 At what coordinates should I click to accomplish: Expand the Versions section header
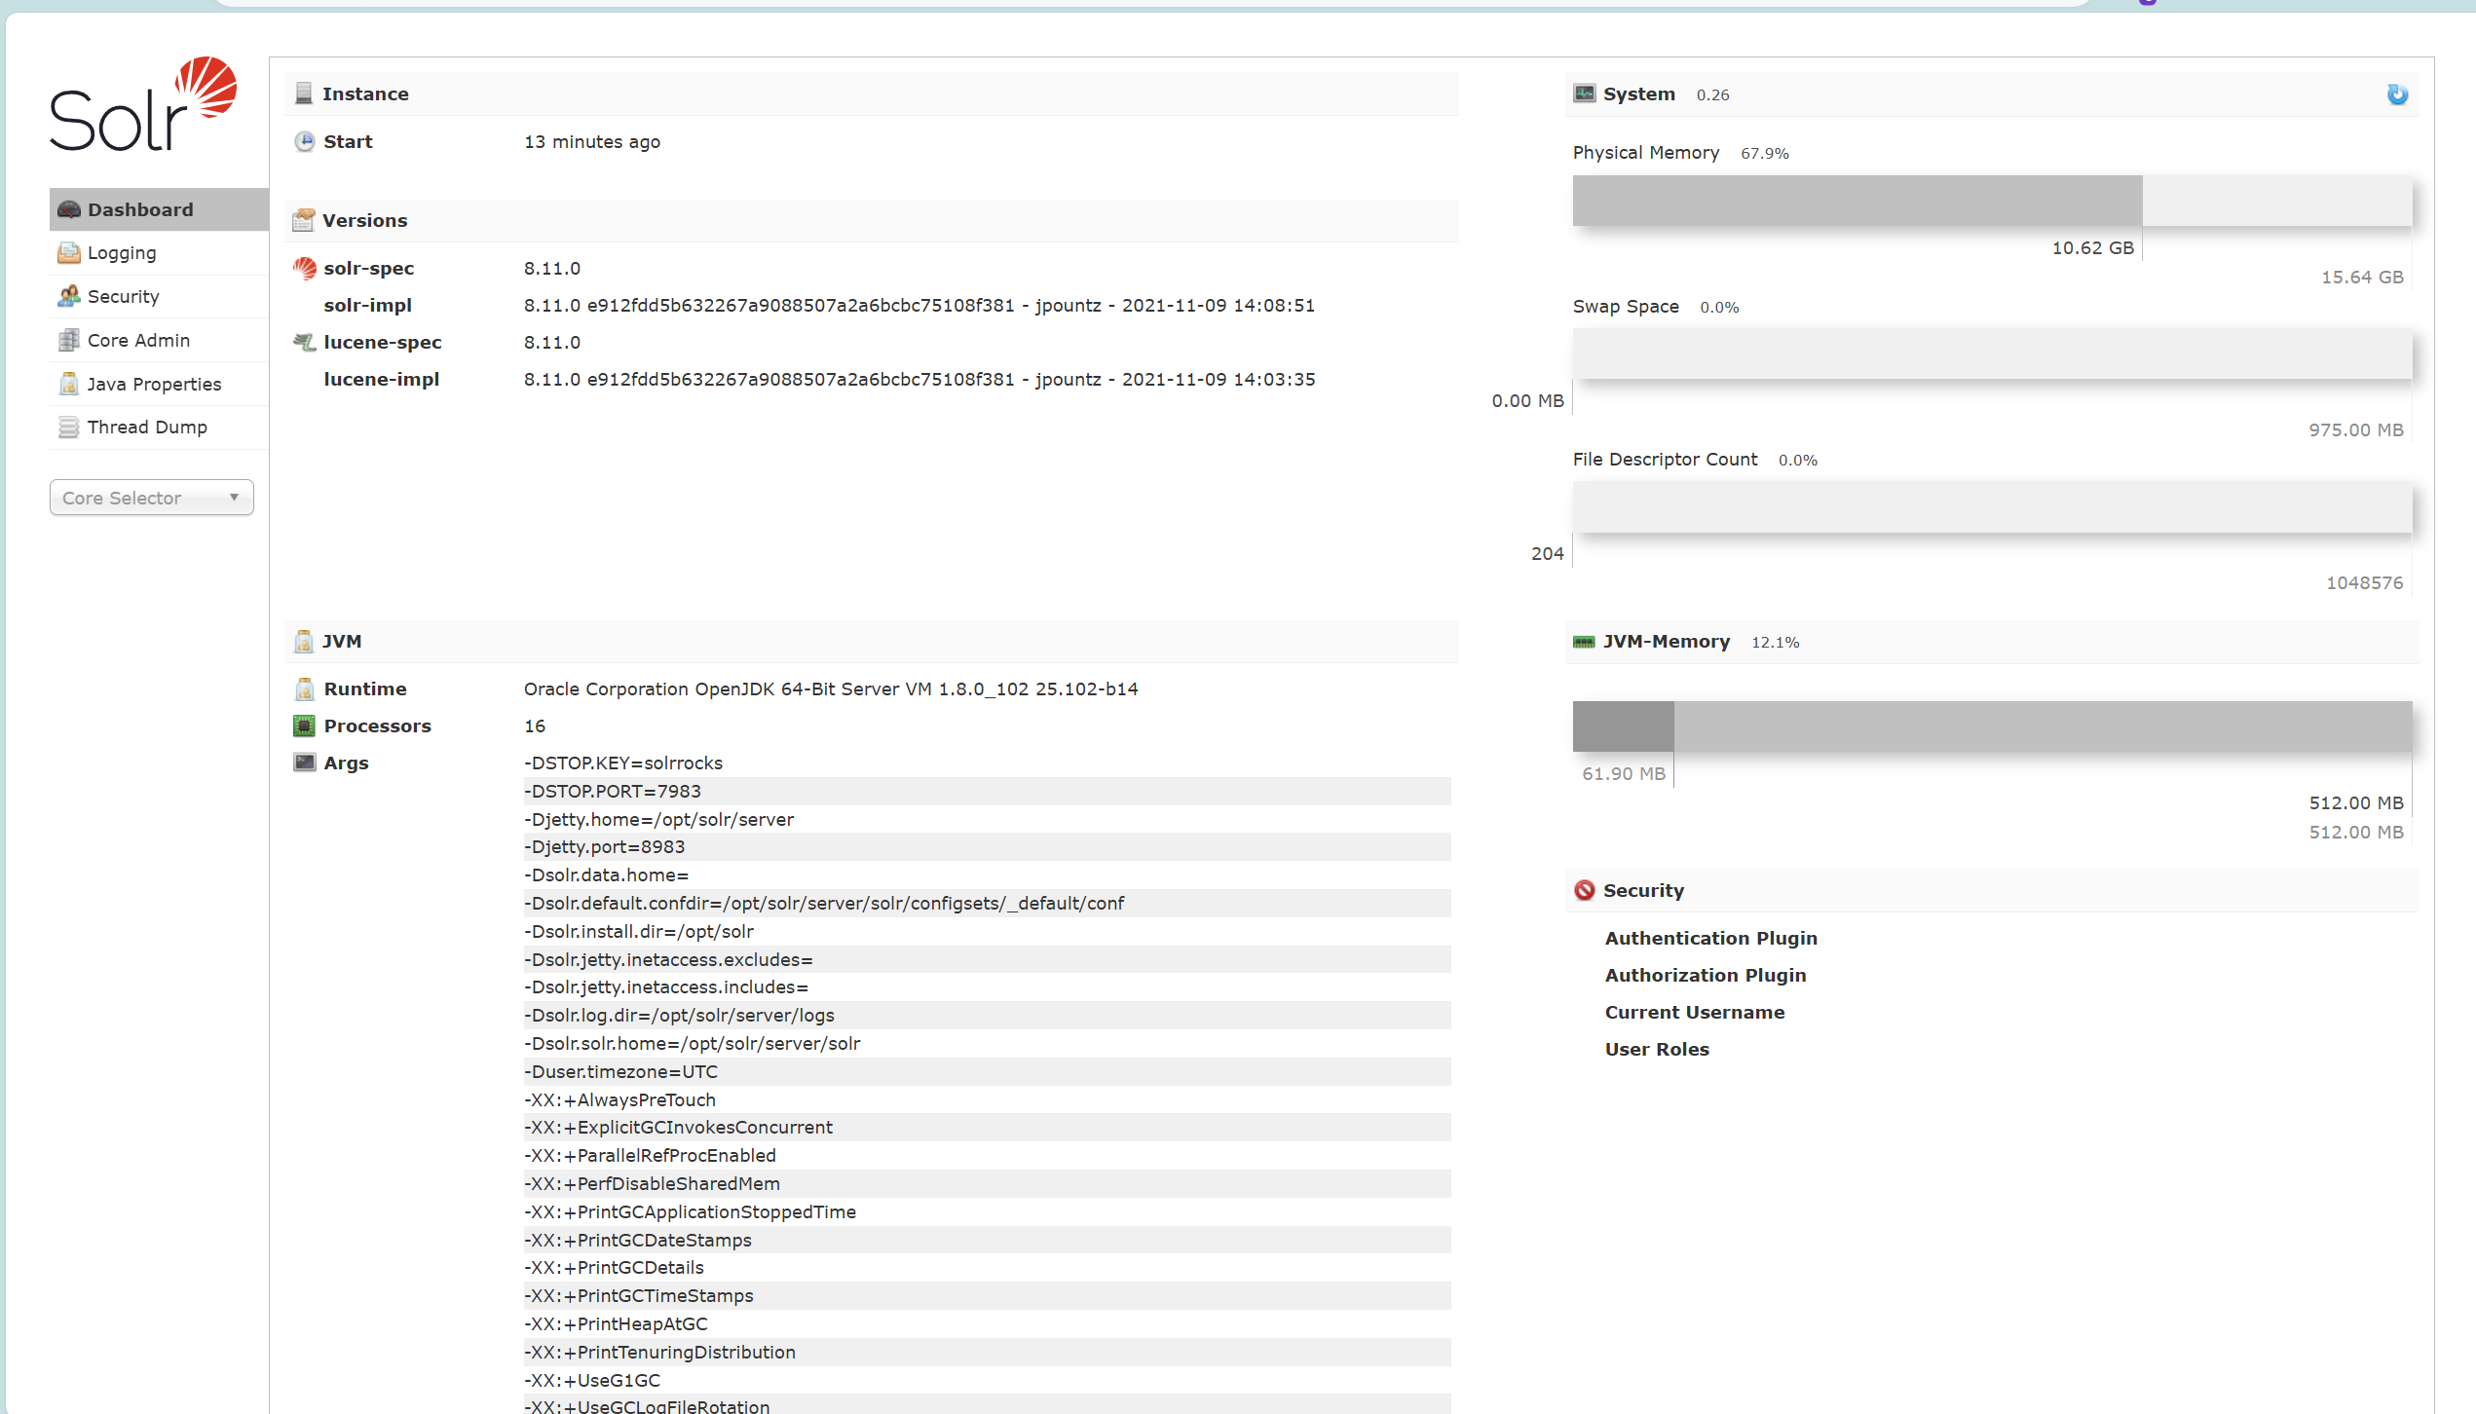pos(364,219)
